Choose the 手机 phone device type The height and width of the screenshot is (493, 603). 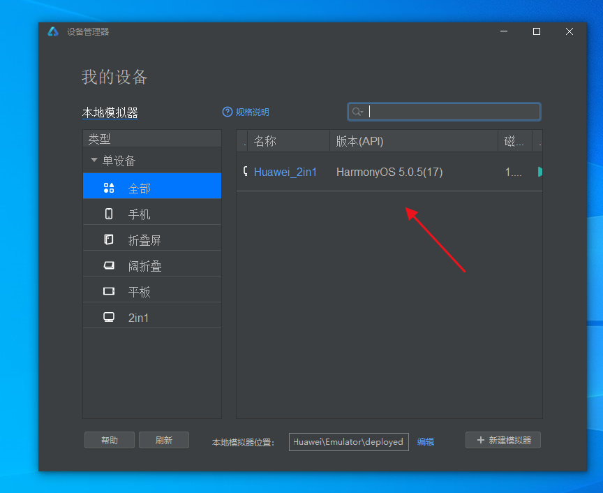pyautogui.click(x=109, y=214)
